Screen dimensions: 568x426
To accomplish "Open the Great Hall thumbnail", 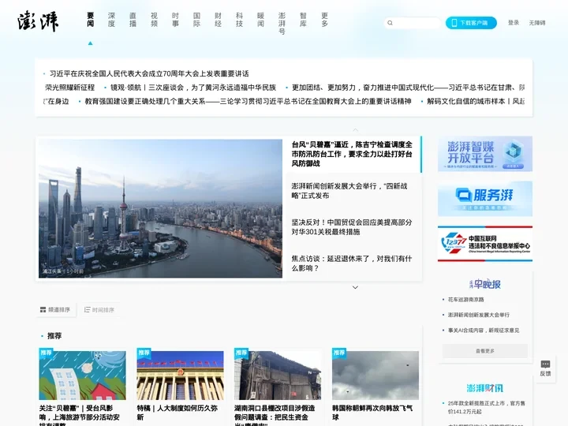I will pos(180,376).
